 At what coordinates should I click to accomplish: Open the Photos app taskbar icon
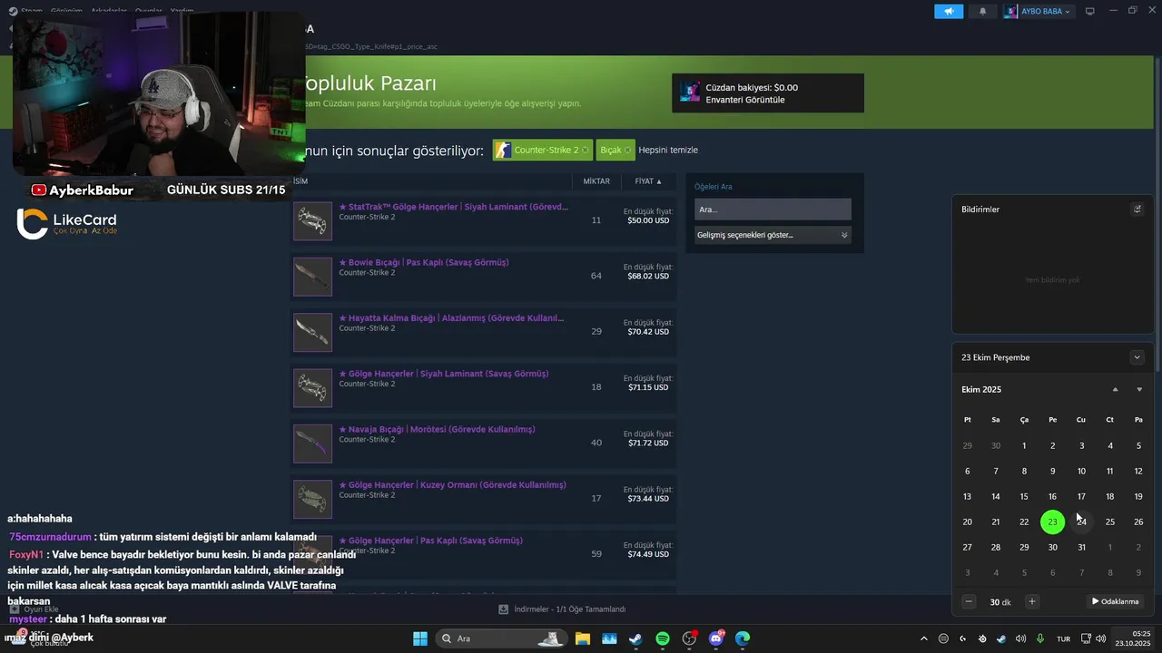pos(609,638)
